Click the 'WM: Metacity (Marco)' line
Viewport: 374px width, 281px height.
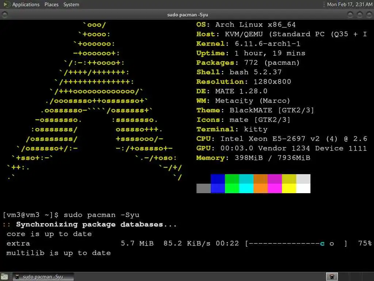243,101
